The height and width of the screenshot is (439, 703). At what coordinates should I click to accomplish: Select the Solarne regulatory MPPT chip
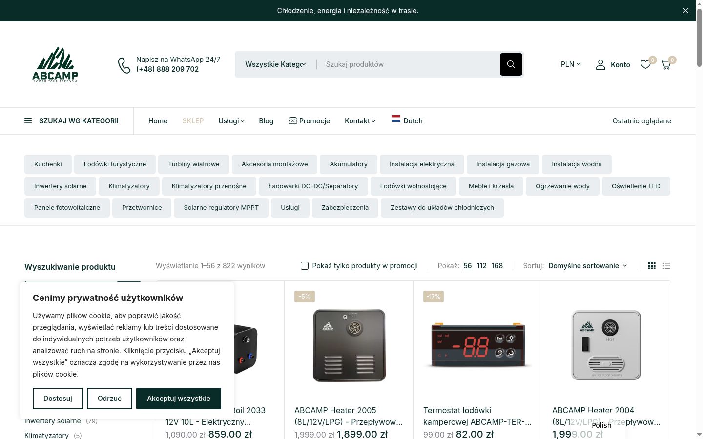[221, 208]
